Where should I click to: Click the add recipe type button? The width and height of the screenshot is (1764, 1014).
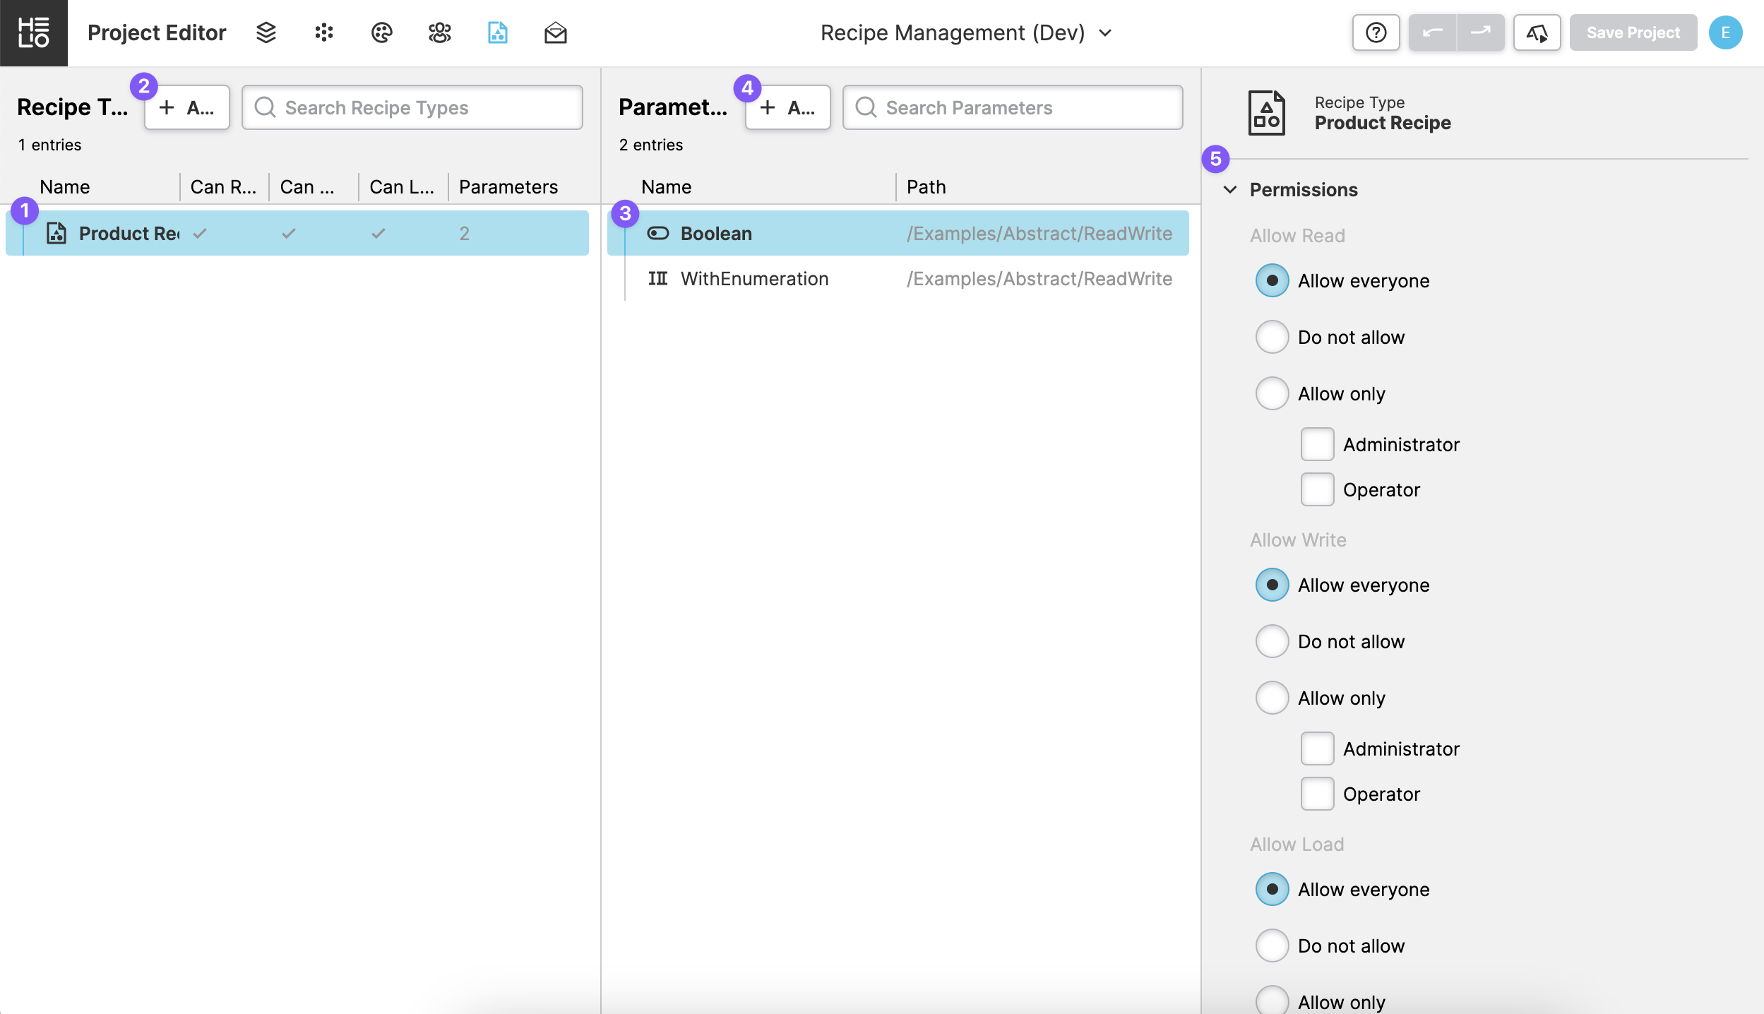pos(186,107)
